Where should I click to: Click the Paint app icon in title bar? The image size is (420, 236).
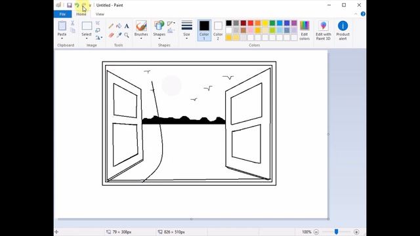pos(58,5)
